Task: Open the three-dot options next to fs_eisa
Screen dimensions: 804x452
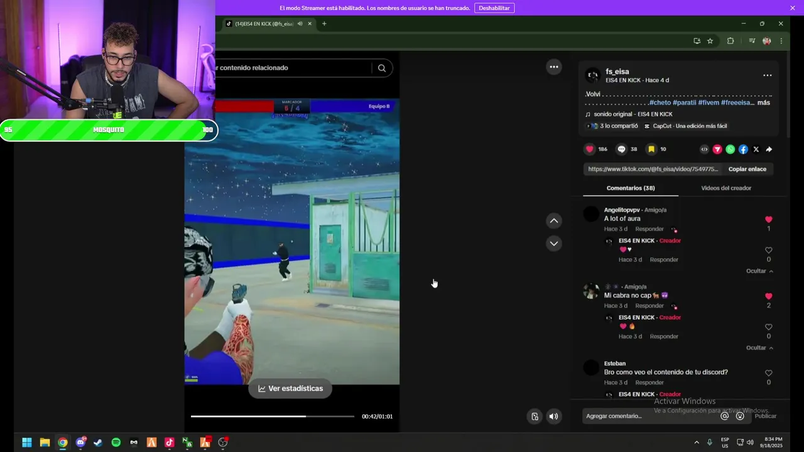Action: tap(767, 75)
